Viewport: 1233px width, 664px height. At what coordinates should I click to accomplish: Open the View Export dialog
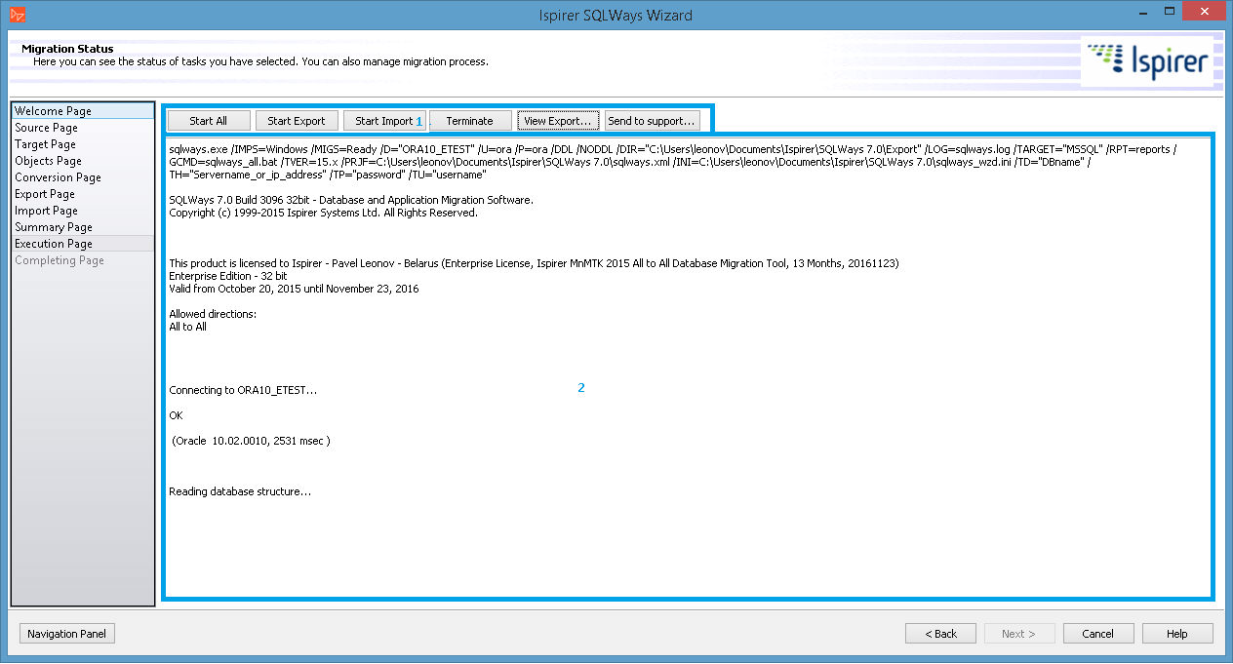[x=558, y=120]
